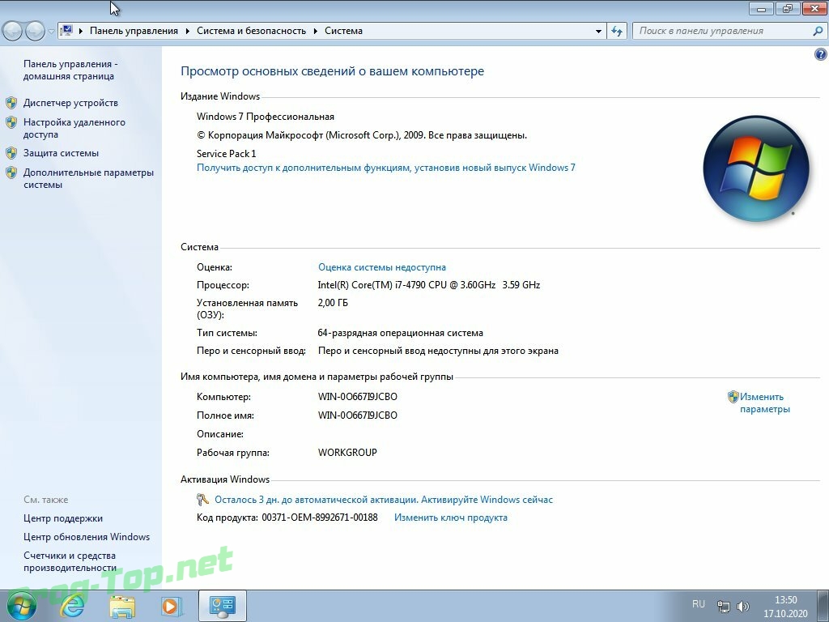Open Защита системы link

point(61,153)
